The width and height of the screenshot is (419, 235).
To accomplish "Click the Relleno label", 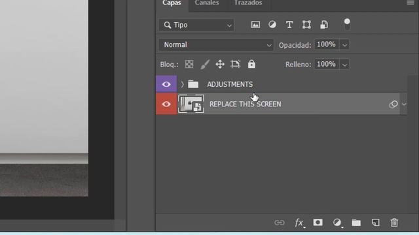I will tap(299, 65).
